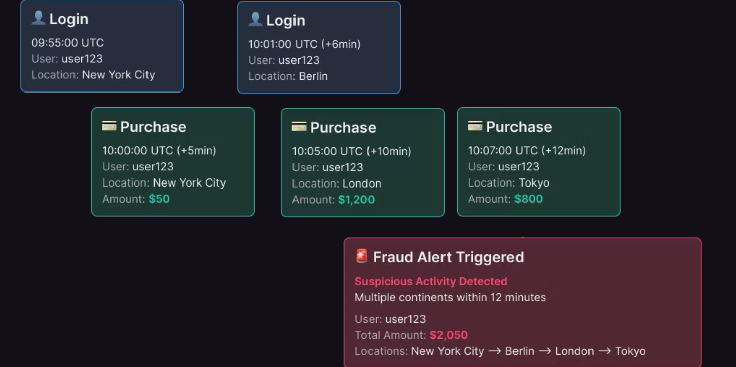Click the $1,200 amount on the London purchase
736x367 pixels.
coord(356,200)
